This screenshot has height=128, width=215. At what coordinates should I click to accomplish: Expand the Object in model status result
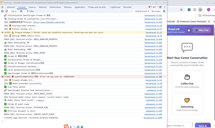pyautogui.click(x=37, y=101)
